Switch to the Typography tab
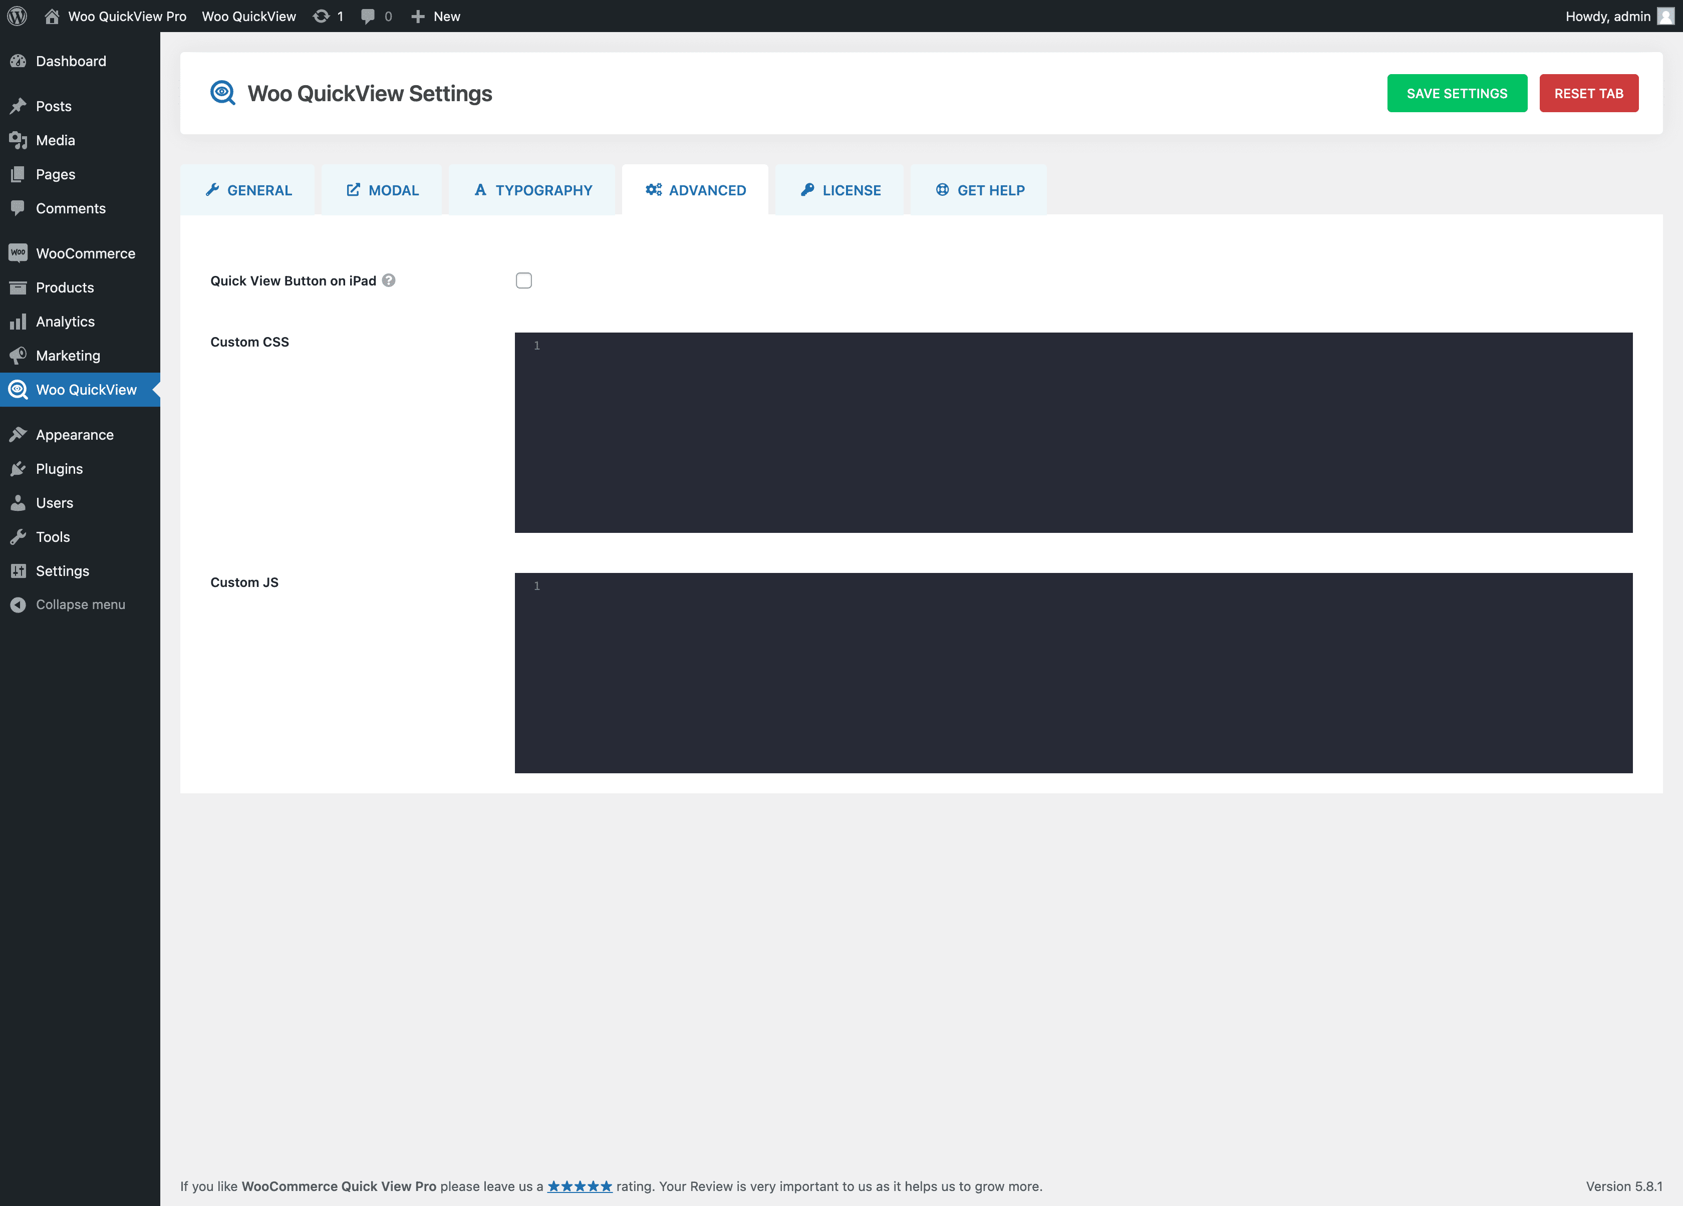 533,190
